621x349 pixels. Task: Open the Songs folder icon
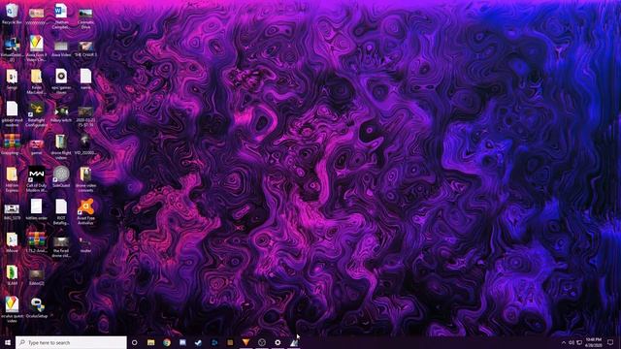[x=12, y=79]
